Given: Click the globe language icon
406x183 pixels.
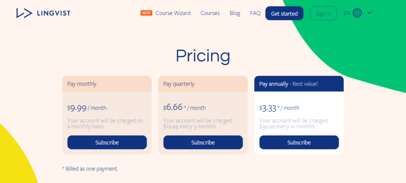Looking at the screenshot, I should tap(357, 13).
